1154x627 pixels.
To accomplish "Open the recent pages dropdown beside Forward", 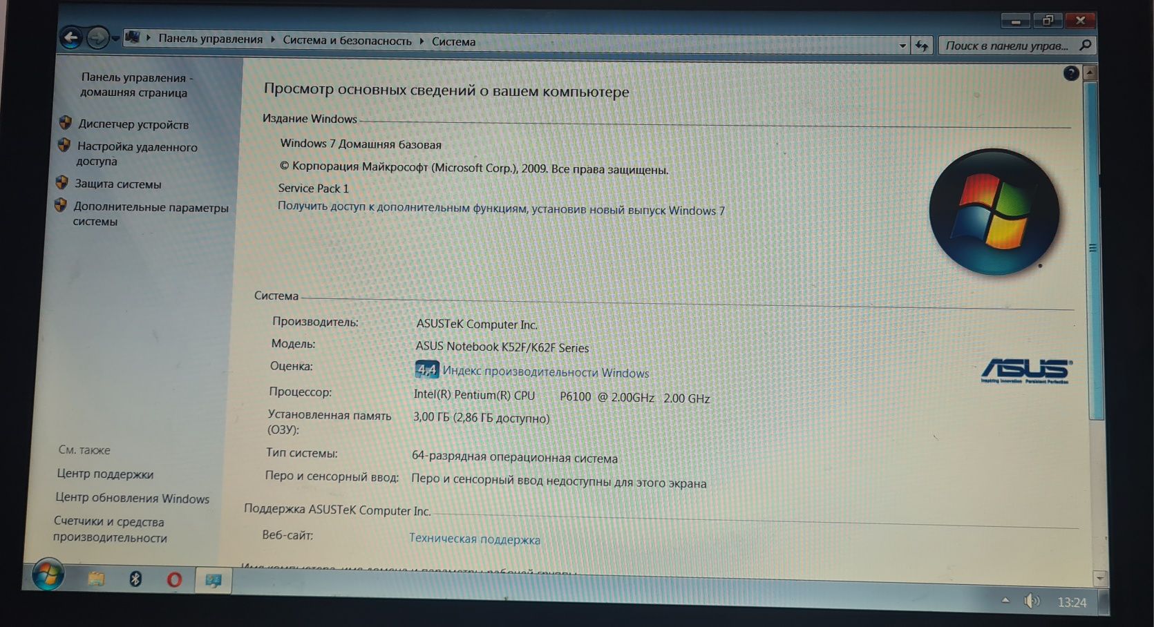I will pyautogui.click(x=115, y=38).
